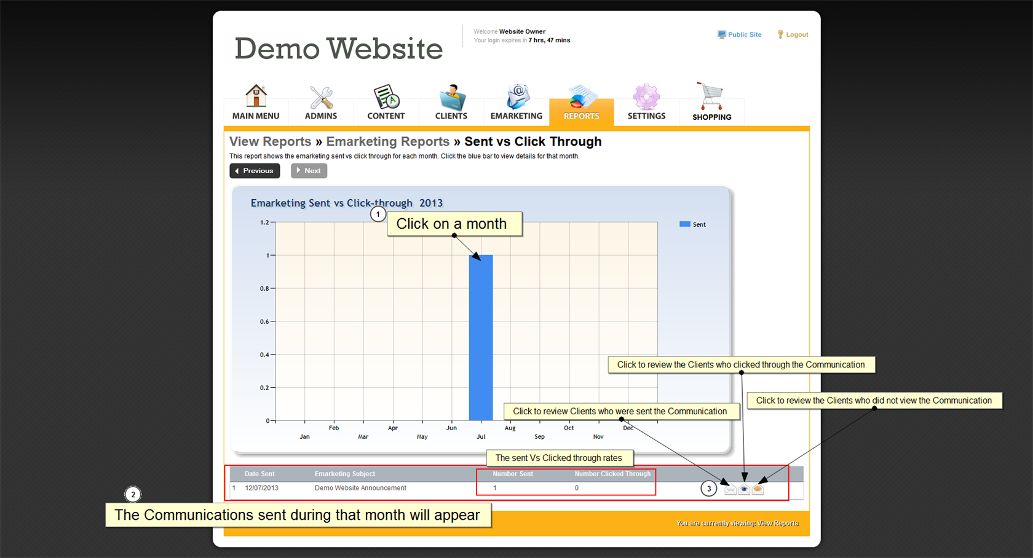Open the Shopping cart icon
The width and height of the screenshot is (1033, 558).
[711, 97]
